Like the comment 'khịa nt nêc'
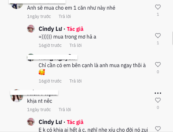The width and height of the screenshot is (173, 132). (x=158, y=100)
